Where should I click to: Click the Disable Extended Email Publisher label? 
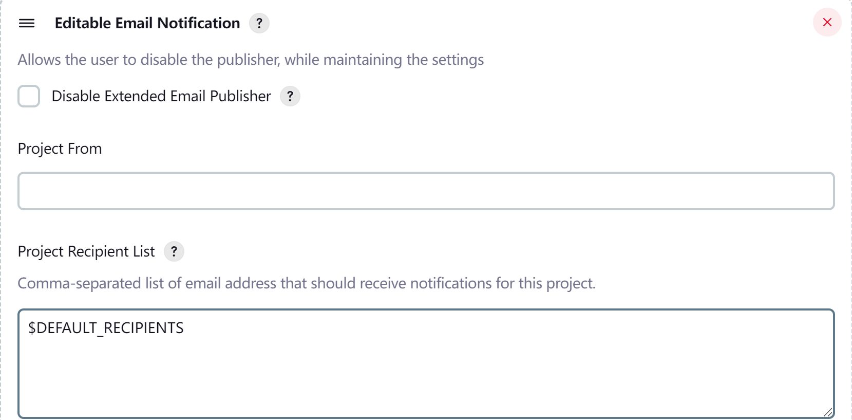click(161, 96)
